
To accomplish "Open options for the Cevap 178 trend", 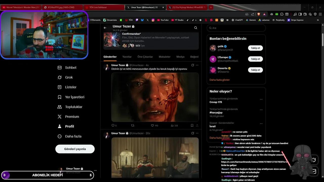I will (261, 100).
